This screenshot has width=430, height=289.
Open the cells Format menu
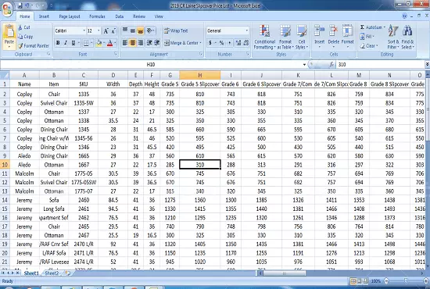[347, 37]
